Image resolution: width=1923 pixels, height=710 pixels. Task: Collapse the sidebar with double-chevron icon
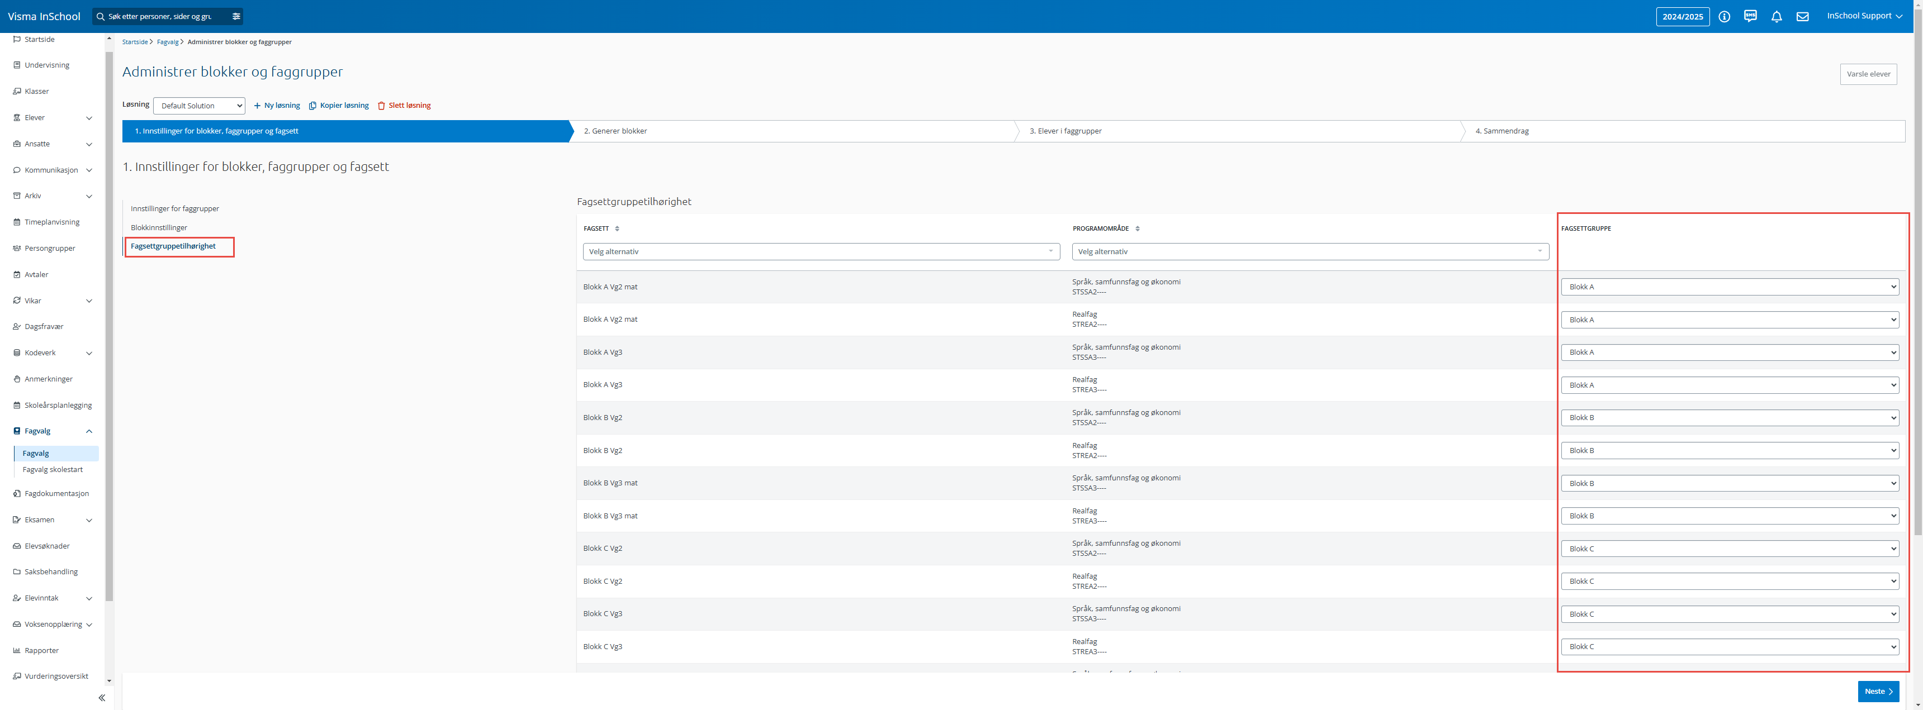pos(102,698)
